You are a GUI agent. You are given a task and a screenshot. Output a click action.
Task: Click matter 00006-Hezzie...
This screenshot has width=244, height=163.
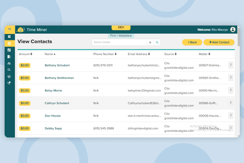point(210,116)
